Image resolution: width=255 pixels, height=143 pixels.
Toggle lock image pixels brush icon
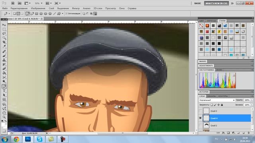(x=215, y=105)
